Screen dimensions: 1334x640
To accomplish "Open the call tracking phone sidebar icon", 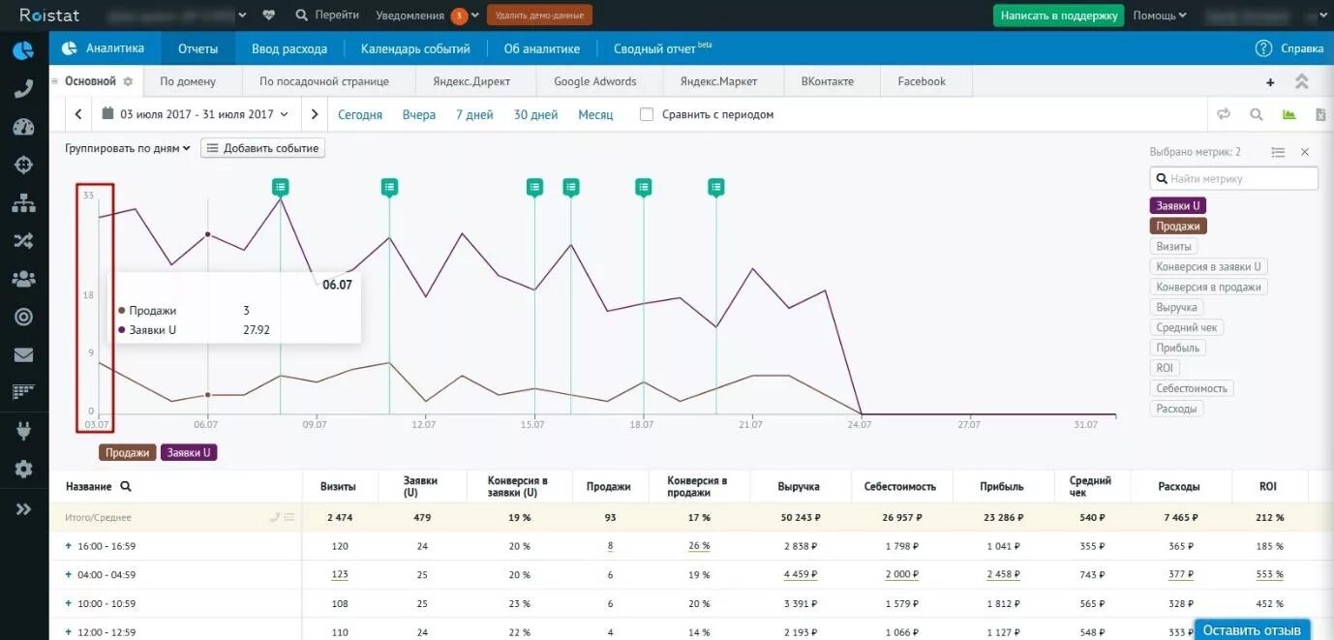I will tap(23, 89).
